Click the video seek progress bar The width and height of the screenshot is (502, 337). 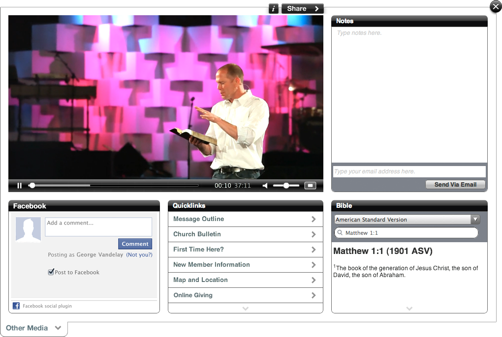114,185
